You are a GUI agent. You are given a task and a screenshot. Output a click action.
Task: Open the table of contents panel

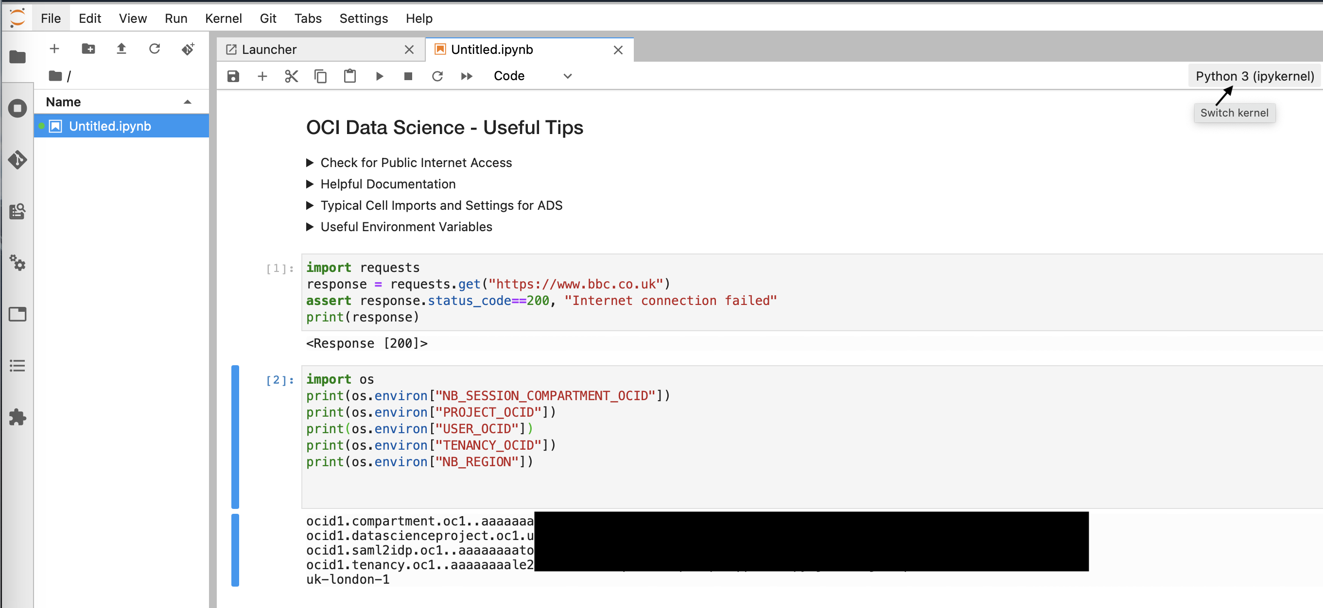click(17, 365)
